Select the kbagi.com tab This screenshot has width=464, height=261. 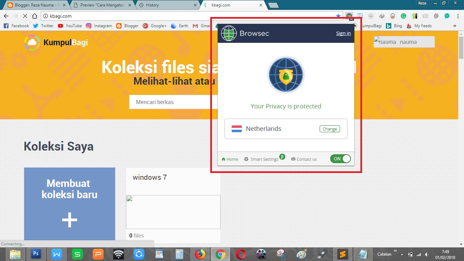[233, 5]
